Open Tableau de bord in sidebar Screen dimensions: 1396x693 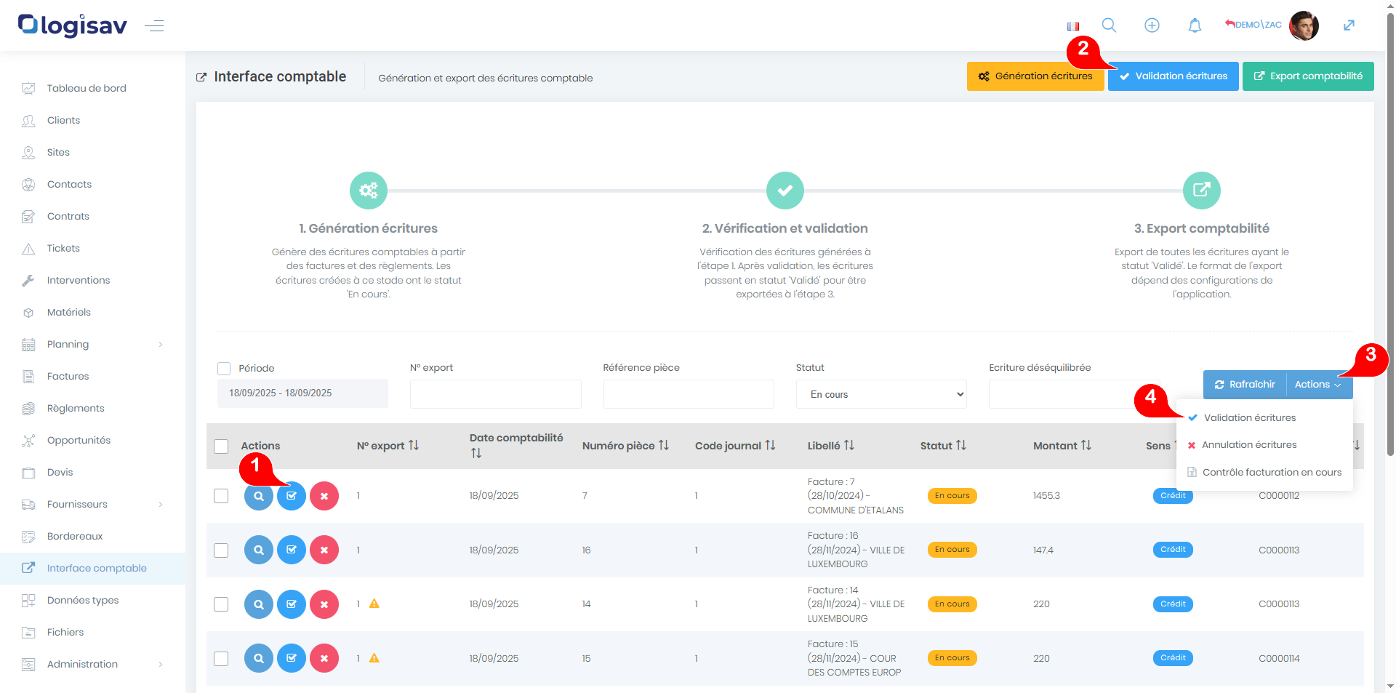[87, 88]
